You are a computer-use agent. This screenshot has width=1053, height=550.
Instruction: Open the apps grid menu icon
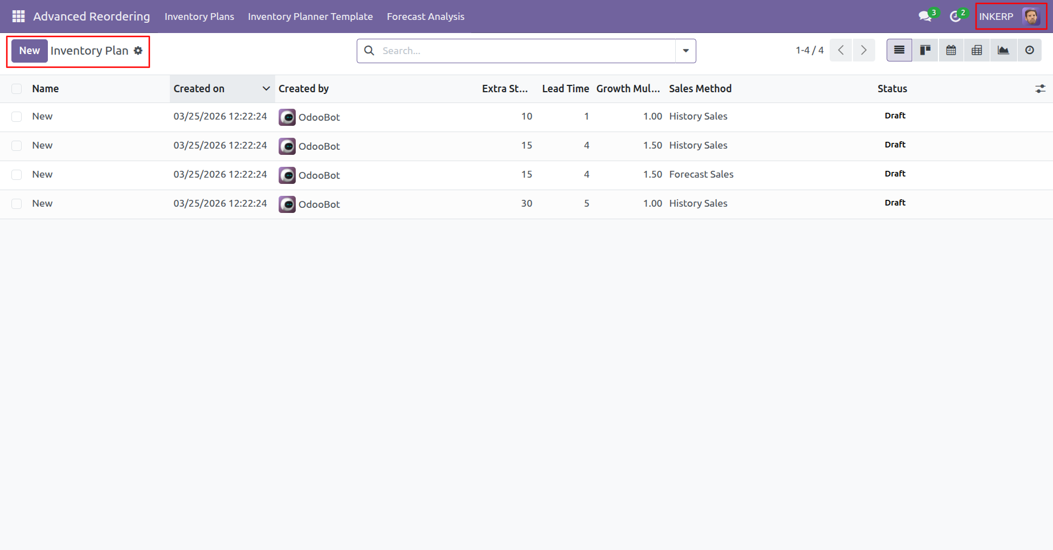point(18,17)
